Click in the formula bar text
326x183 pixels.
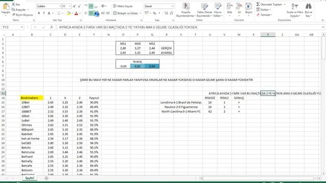pyautogui.click(x=128, y=27)
